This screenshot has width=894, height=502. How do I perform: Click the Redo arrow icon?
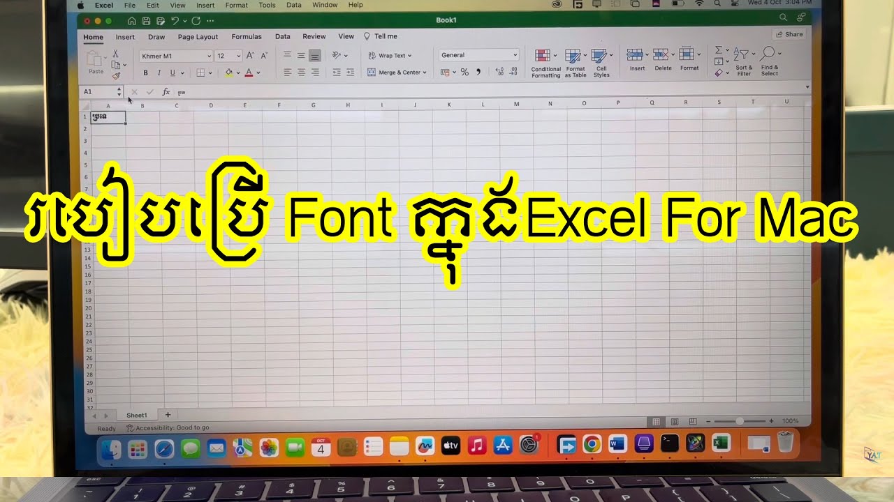point(196,21)
